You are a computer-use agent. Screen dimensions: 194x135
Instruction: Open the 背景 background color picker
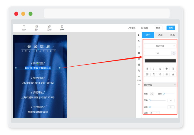click(152, 94)
